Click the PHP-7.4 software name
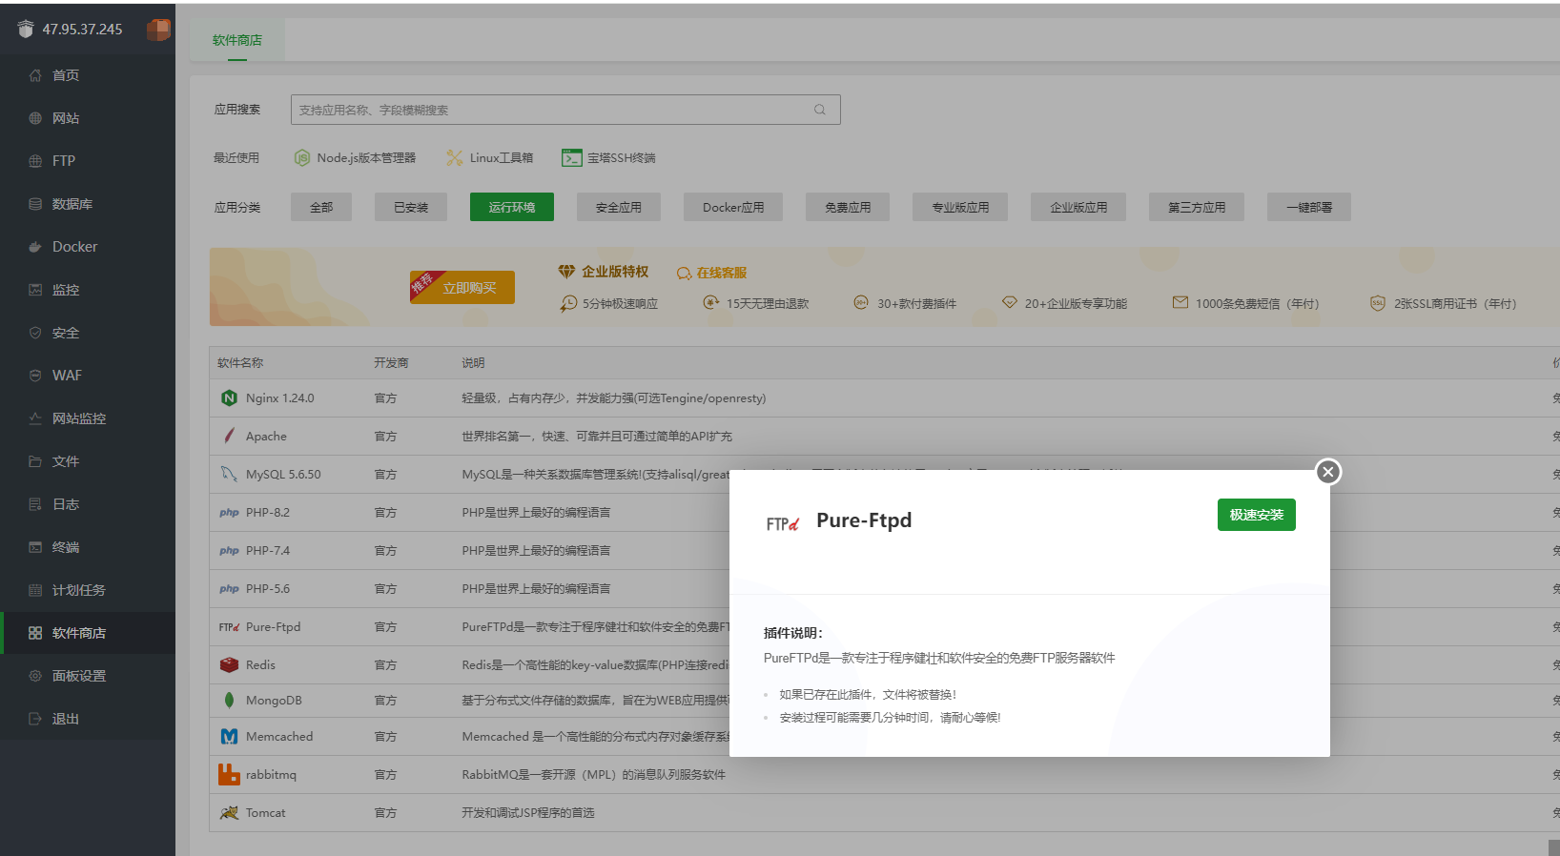This screenshot has width=1560, height=856. pyautogui.click(x=268, y=550)
